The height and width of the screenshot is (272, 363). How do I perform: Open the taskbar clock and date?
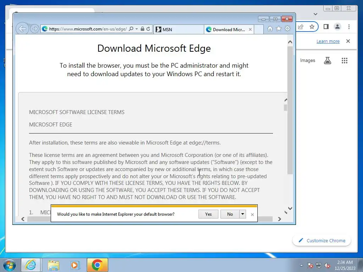(345, 265)
